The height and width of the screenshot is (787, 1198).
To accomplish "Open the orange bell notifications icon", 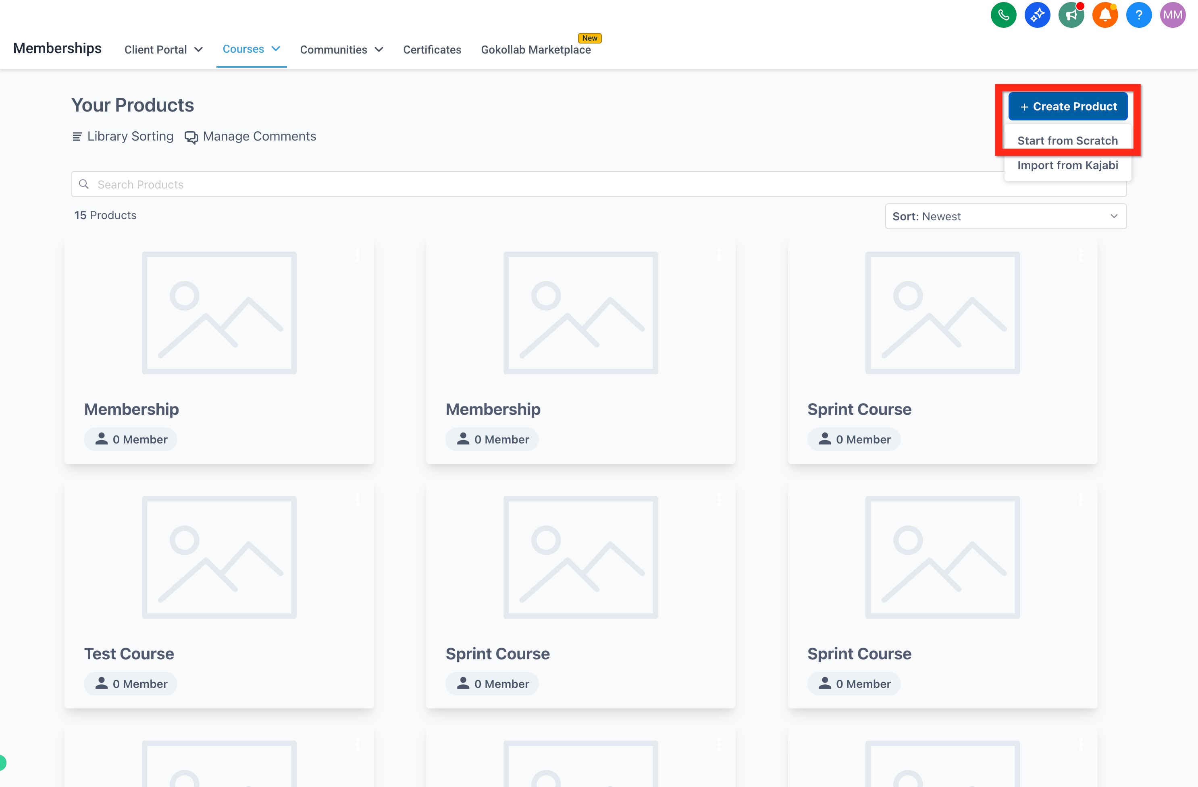I will pyautogui.click(x=1105, y=15).
